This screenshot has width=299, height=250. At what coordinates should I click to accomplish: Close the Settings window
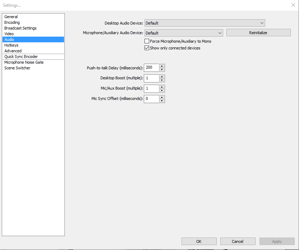[293, 5]
